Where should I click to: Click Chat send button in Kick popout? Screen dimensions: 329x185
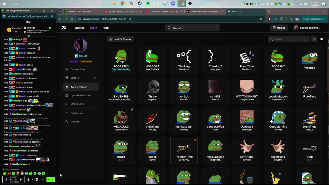[51, 180]
